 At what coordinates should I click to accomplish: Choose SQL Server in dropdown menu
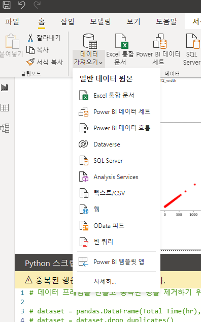click(x=116, y=160)
